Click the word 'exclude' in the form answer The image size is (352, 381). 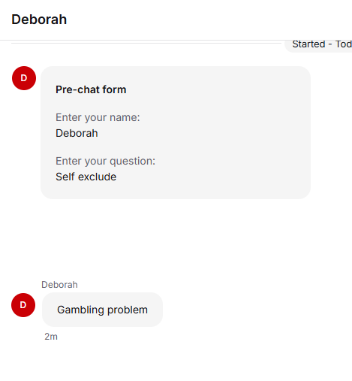tap(97, 177)
